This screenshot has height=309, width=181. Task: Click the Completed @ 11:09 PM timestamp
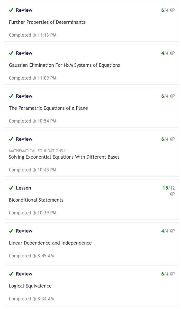click(x=32, y=78)
